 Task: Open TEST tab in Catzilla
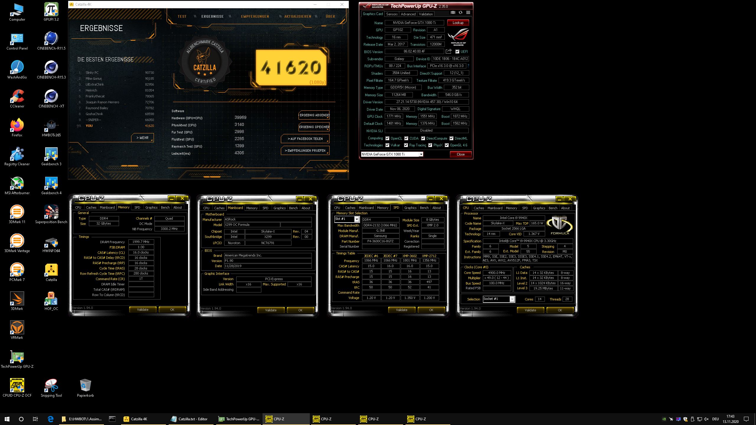point(182,17)
